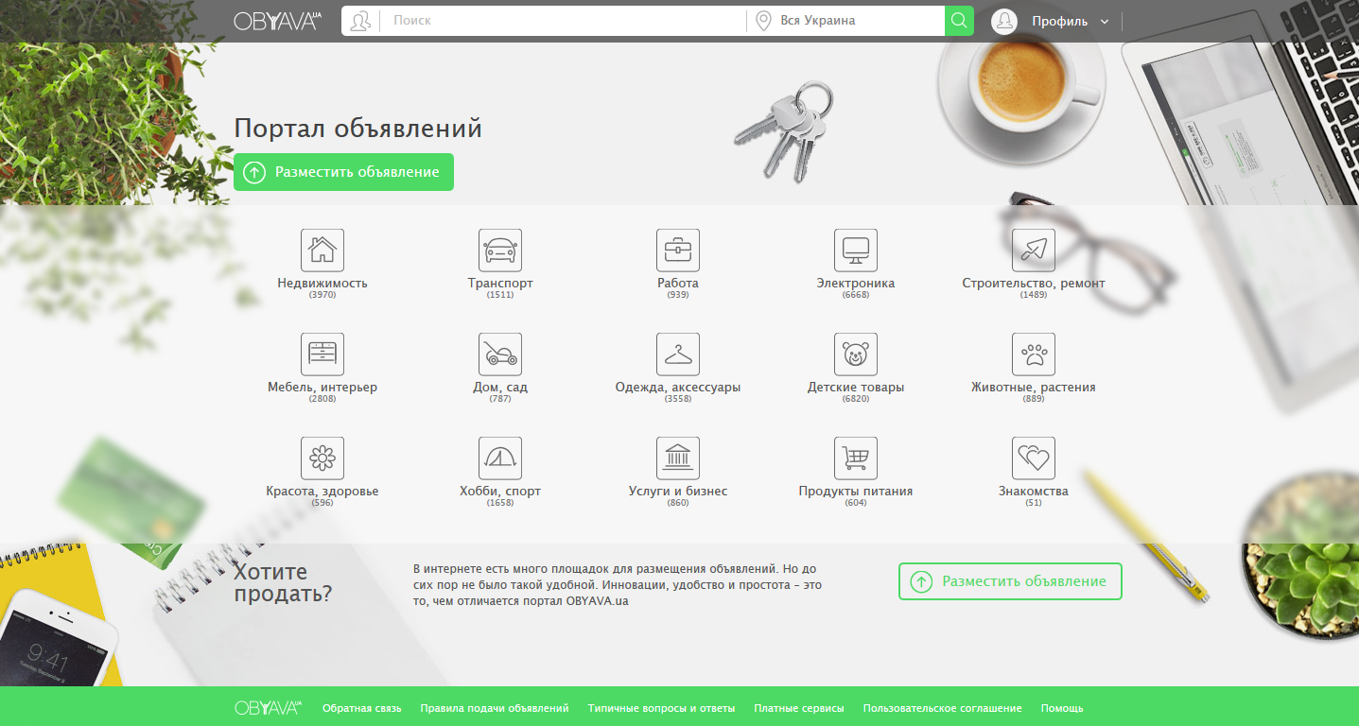Go to Платные сервисы footer link
Viewport: 1359px width, 726px height.
tap(798, 708)
